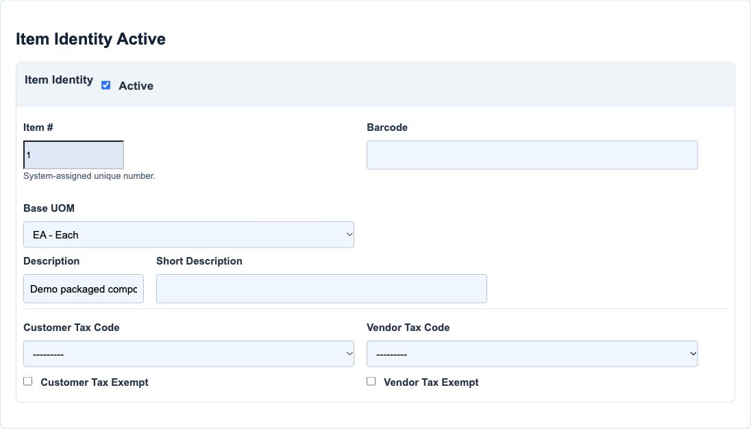Click the Short Description input
This screenshot has width=751, height=429.
(321, 289)
